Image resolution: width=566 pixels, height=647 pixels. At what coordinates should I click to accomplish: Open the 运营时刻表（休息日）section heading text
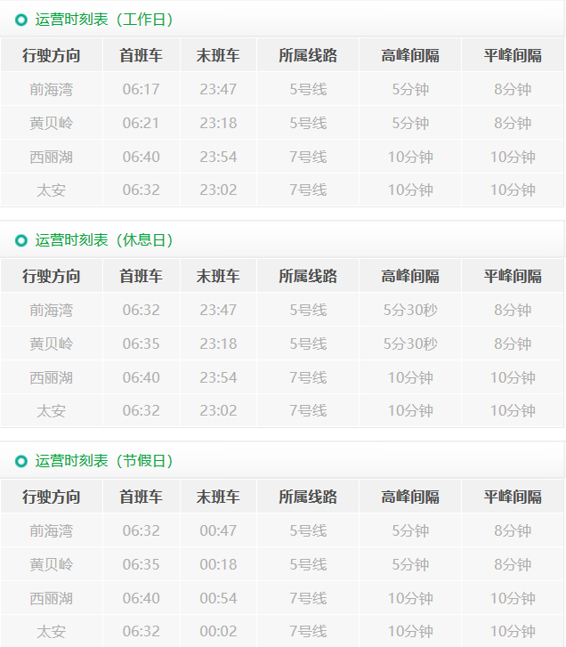pyautogui.click(x=104, y=240)
